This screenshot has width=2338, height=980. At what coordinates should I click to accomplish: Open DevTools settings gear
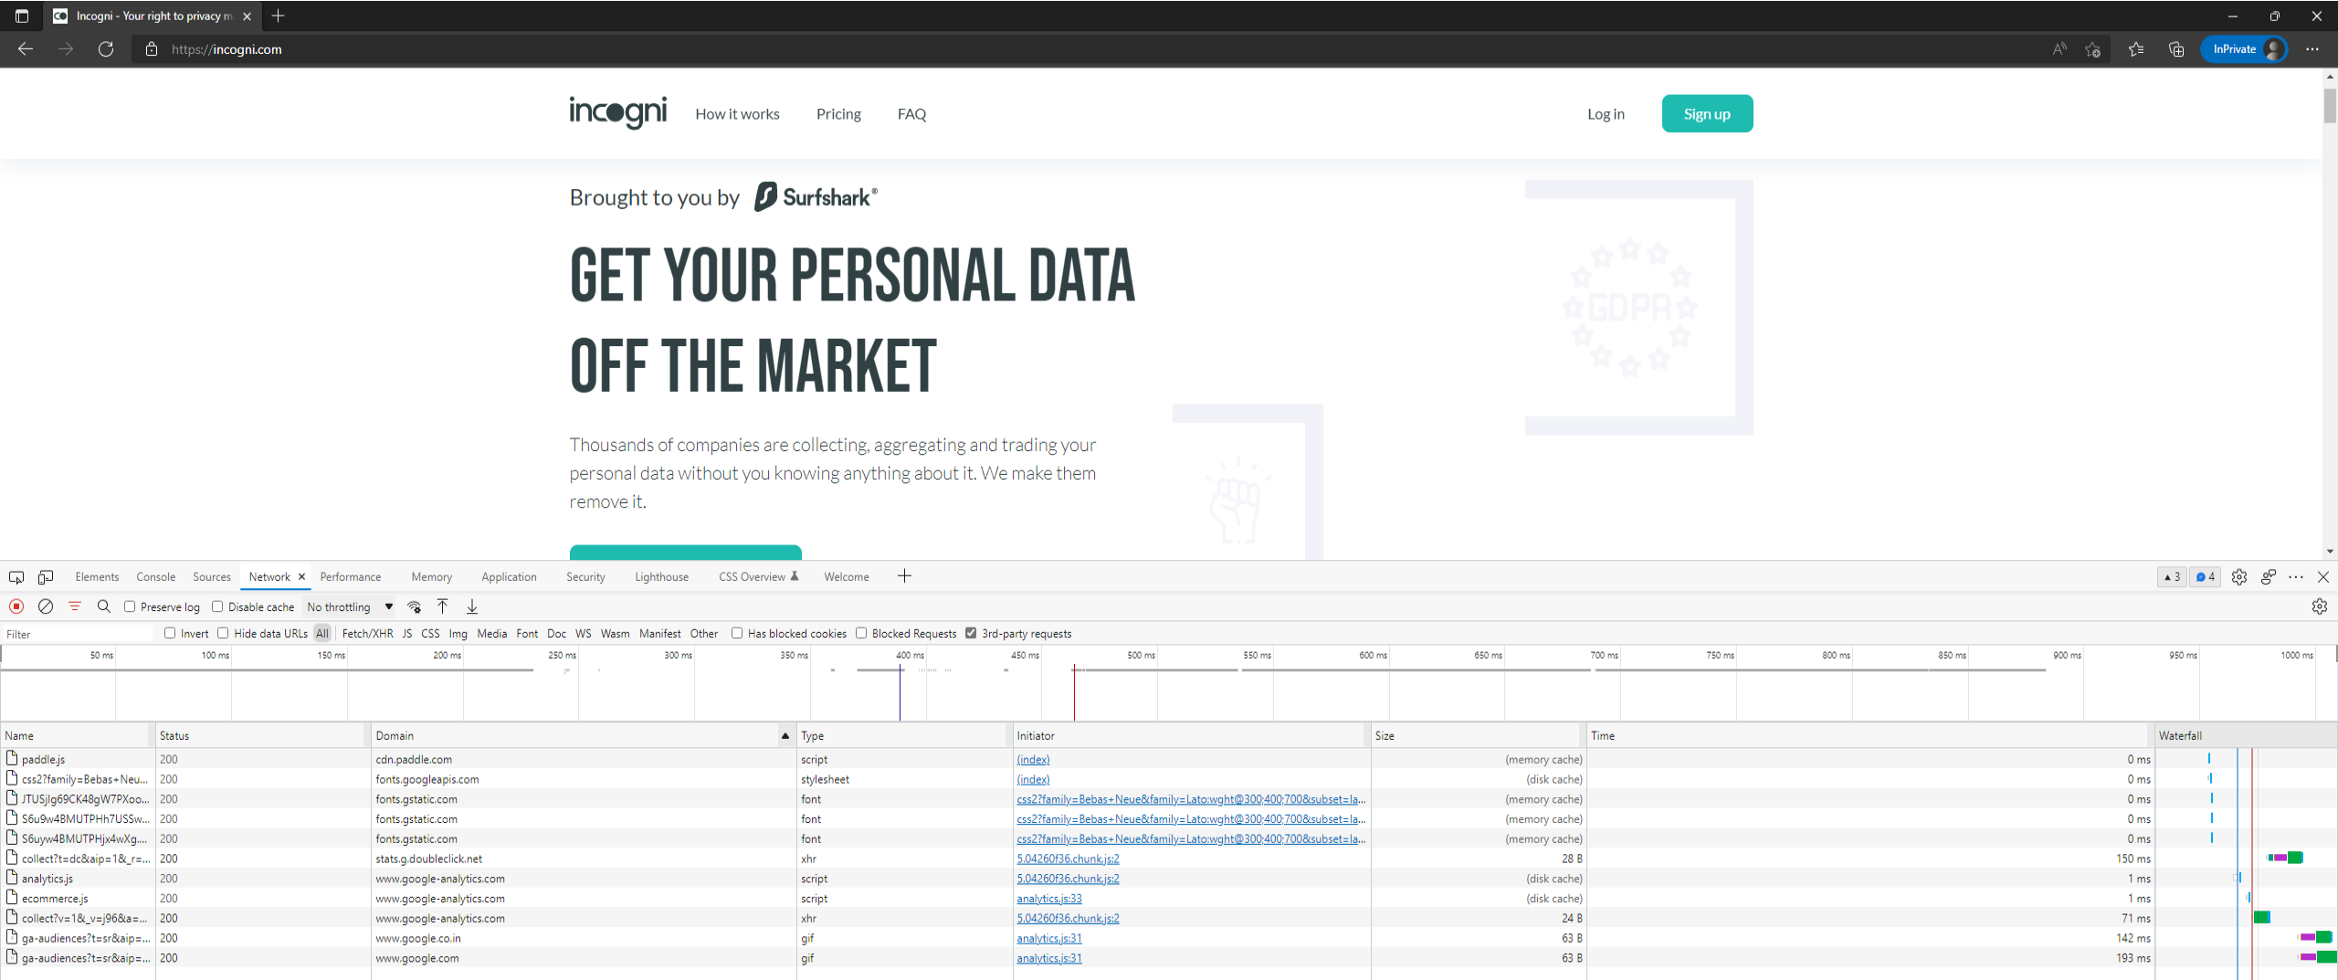[x=2239, y=577]
